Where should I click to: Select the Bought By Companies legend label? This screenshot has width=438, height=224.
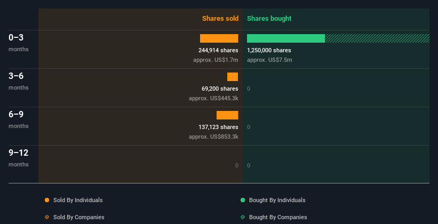[x=278, y=217]
